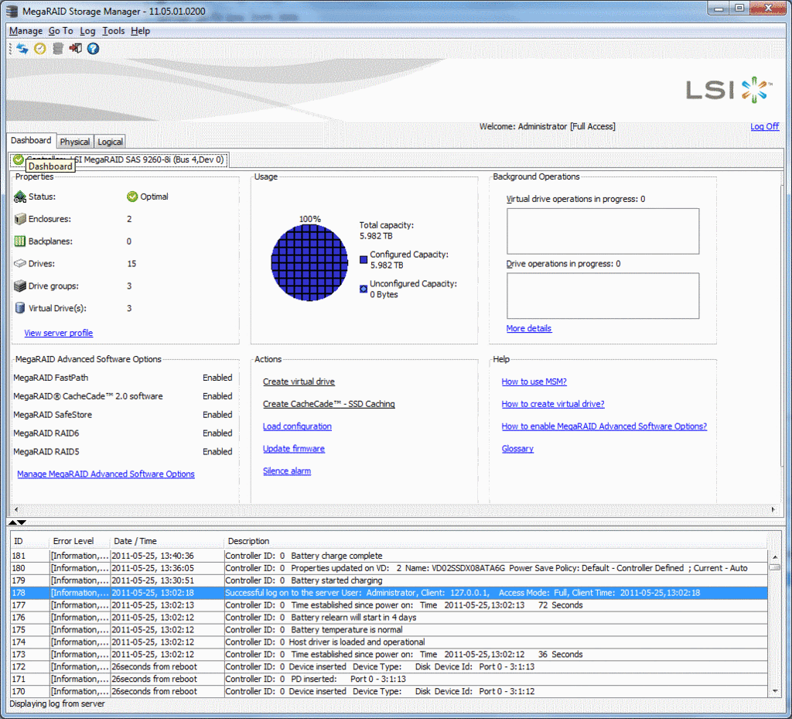
Task: Click the exit door icon in toolbar
Action: coord(75,49)
